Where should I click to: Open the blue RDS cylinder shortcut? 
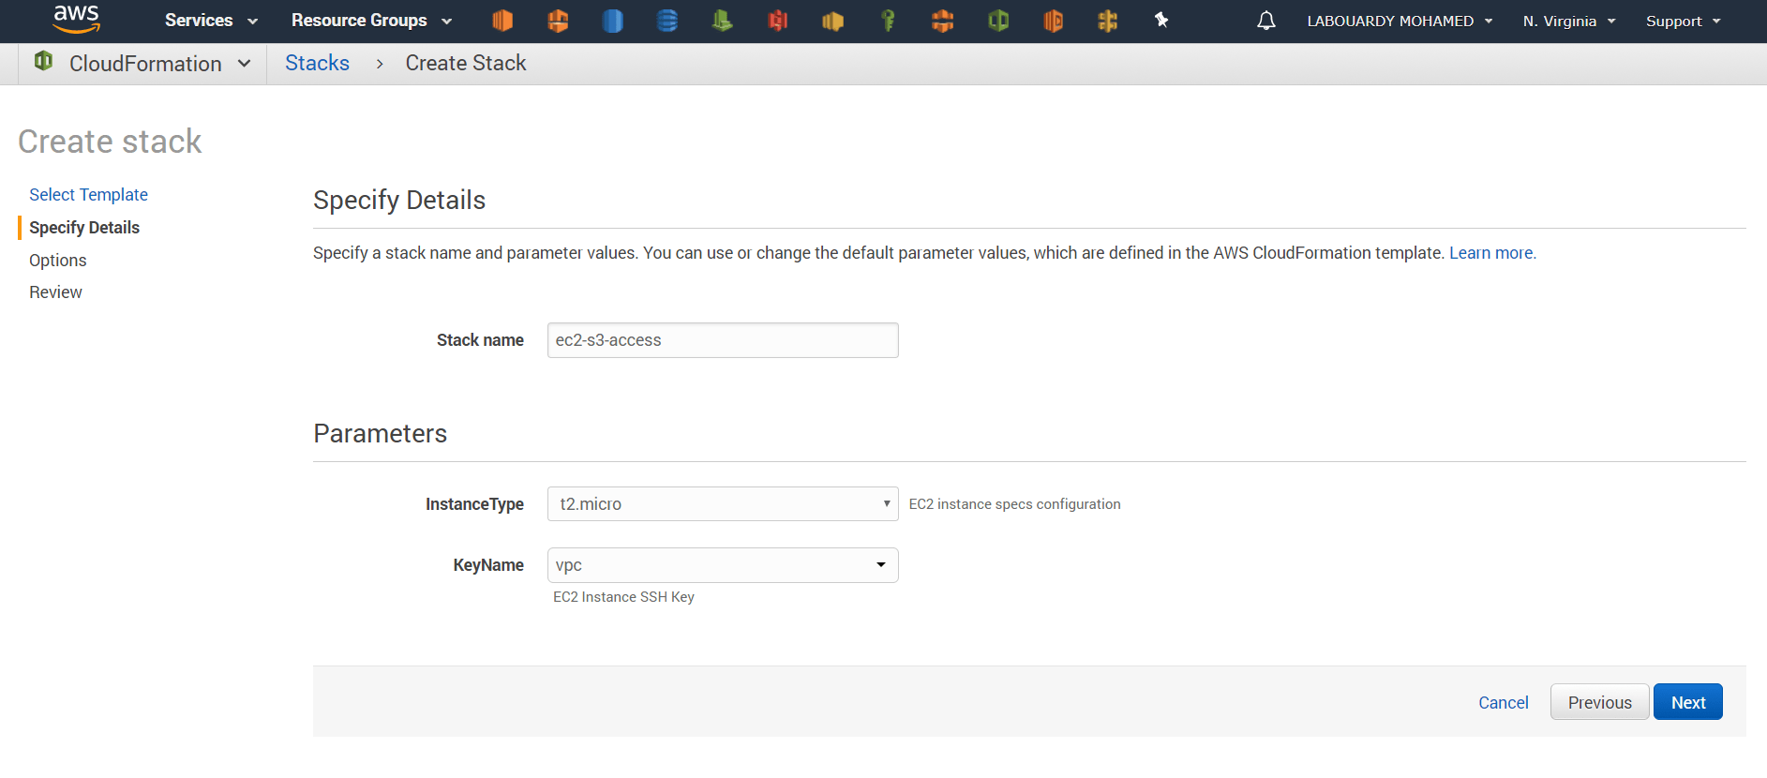[612, 21]
